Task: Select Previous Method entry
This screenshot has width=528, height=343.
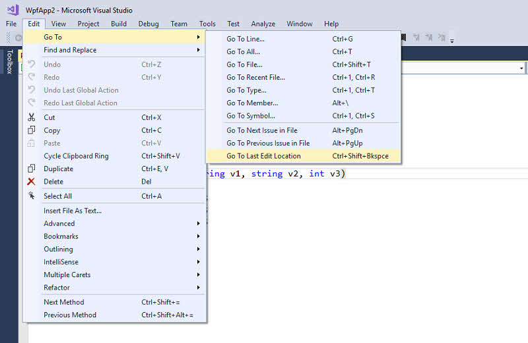Action: 115,315
